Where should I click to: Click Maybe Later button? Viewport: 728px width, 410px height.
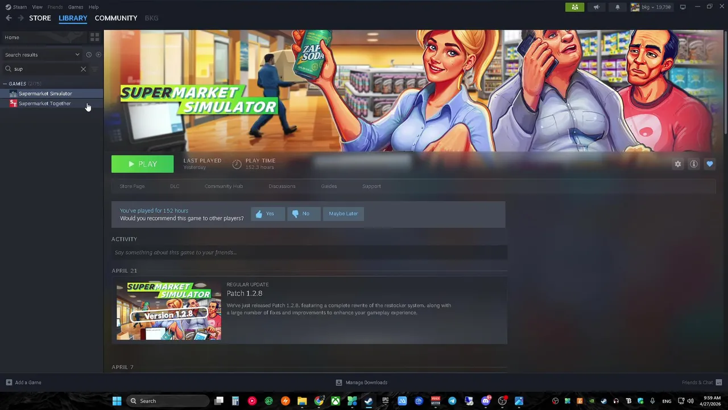click(344, 214)
